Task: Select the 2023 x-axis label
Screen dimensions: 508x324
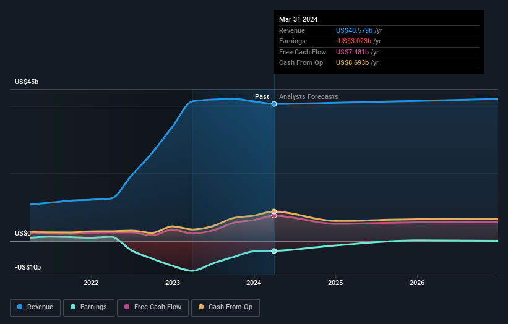Action: click(x=173, y=283)
